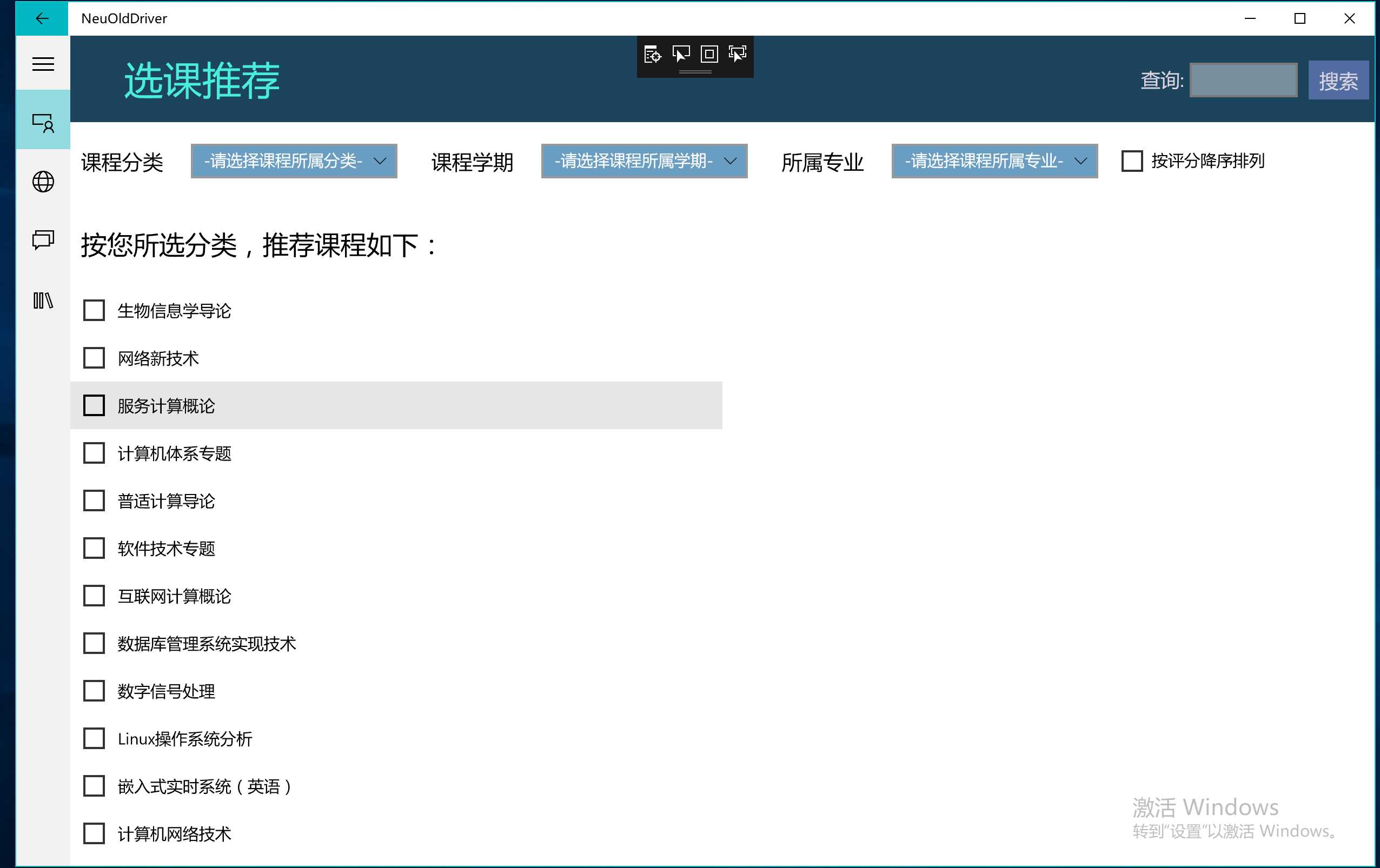Check the 网络新技术 checkbox

pyautogui.click(x=94, y=358)
